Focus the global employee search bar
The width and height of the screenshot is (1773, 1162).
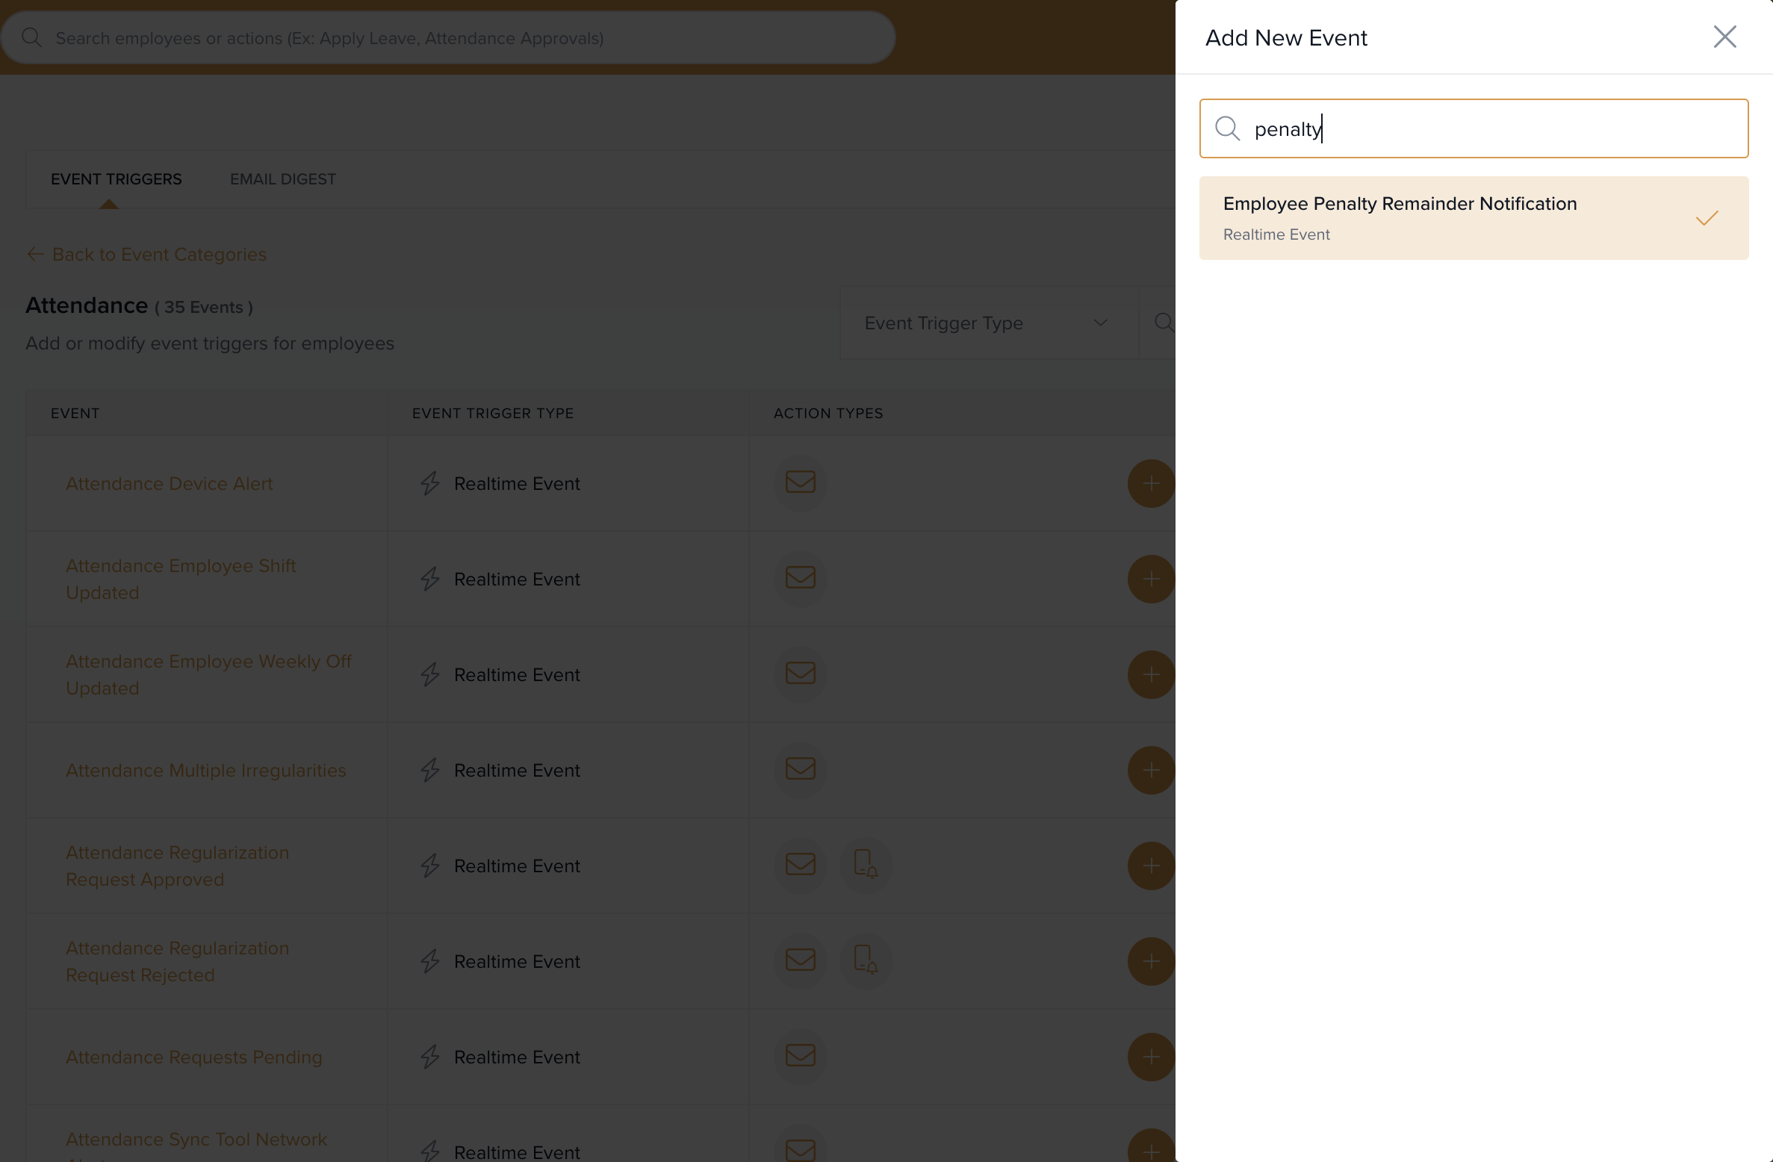[x=448, y=38]
